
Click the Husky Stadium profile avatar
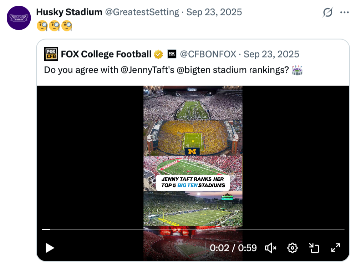(19, 18)
